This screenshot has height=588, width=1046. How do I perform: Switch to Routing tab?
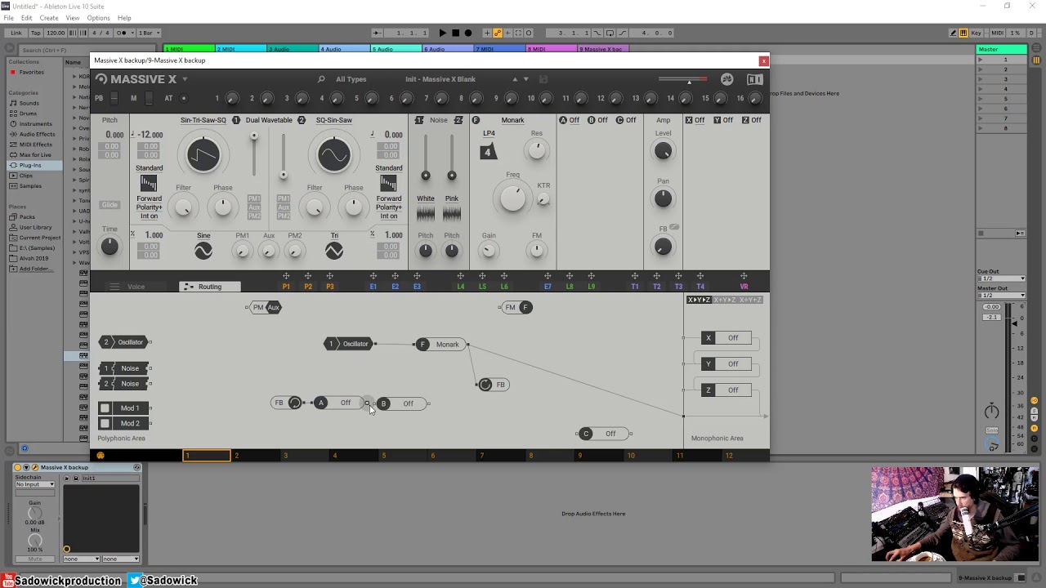pyautogui.click(x=210, y=287)
